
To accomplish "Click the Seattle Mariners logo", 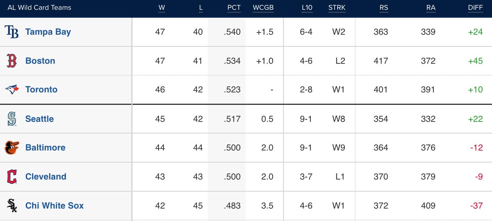I will [x=12, y=119].
